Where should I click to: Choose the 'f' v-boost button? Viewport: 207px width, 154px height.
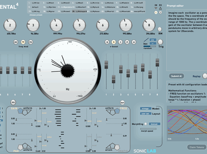click(120, 42)
